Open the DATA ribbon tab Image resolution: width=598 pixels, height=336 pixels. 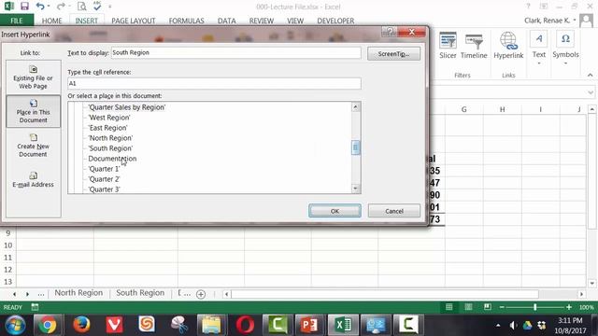[x=226, y=21]
